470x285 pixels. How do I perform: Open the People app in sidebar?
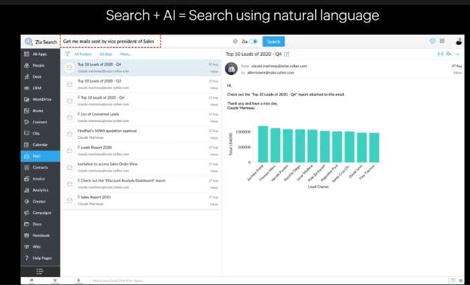point(40,66)
